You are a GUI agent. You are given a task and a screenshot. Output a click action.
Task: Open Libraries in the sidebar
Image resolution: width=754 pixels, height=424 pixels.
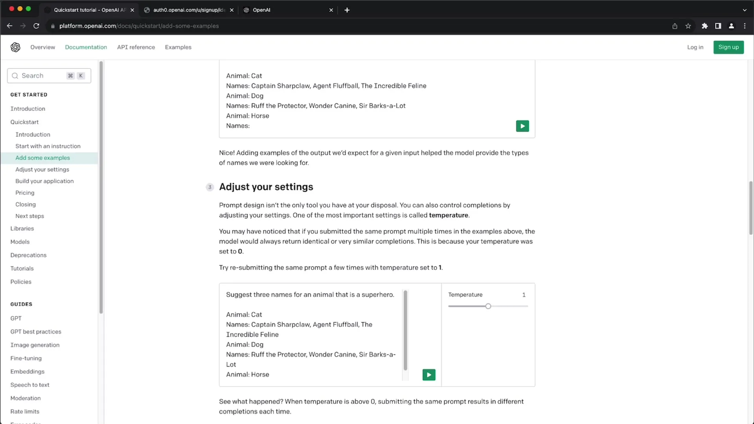point(22,229)
